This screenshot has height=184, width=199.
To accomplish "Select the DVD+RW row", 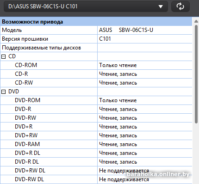I will coord(96,135).
